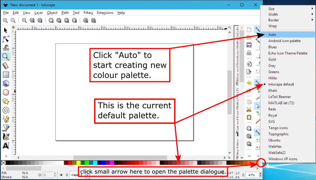
Task: Click the yellow Undo arrow icon
Action: pos(249,83)
